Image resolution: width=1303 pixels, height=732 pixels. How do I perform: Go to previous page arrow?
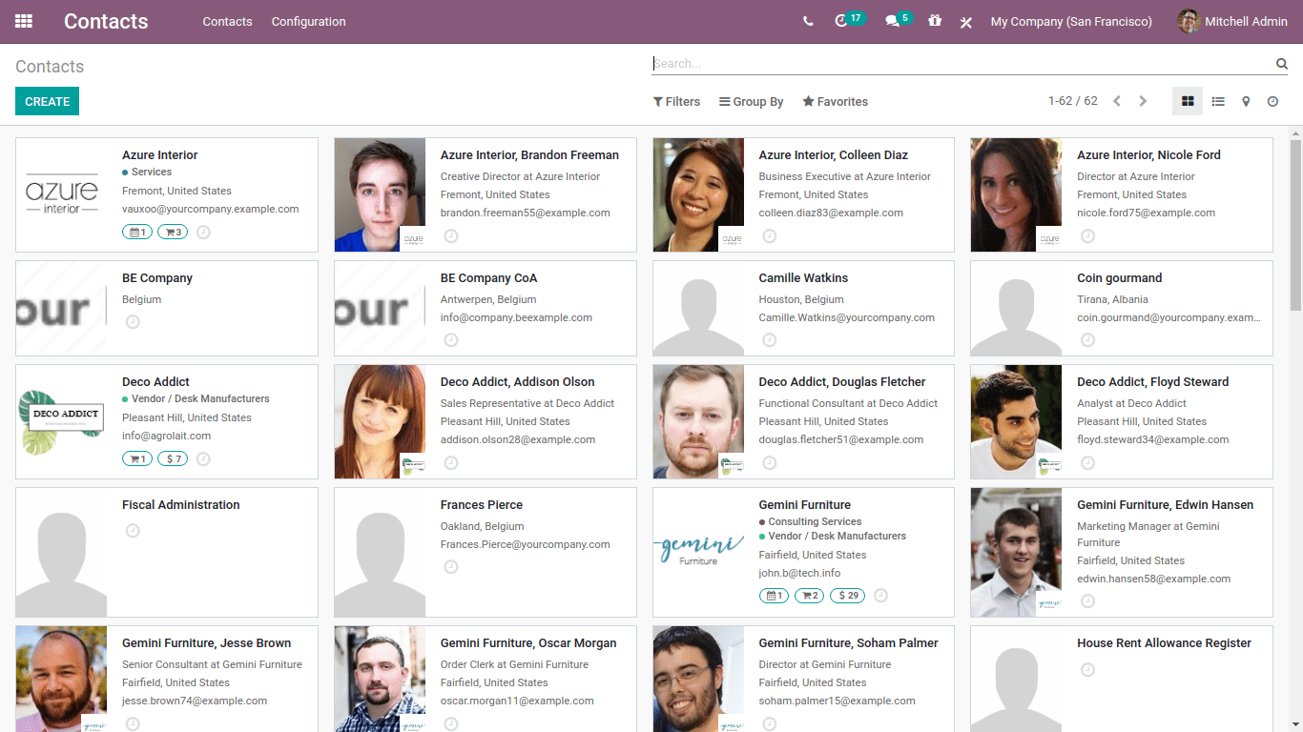point(1117,101)
